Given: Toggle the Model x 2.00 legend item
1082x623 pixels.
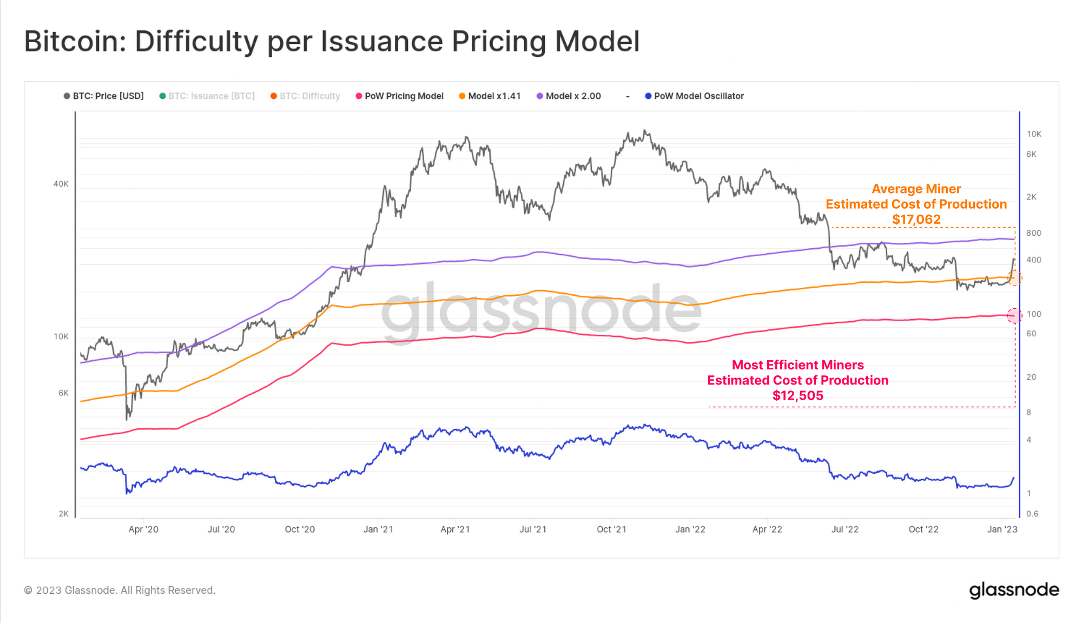Looking at the screenshot, I should (569, 96).
